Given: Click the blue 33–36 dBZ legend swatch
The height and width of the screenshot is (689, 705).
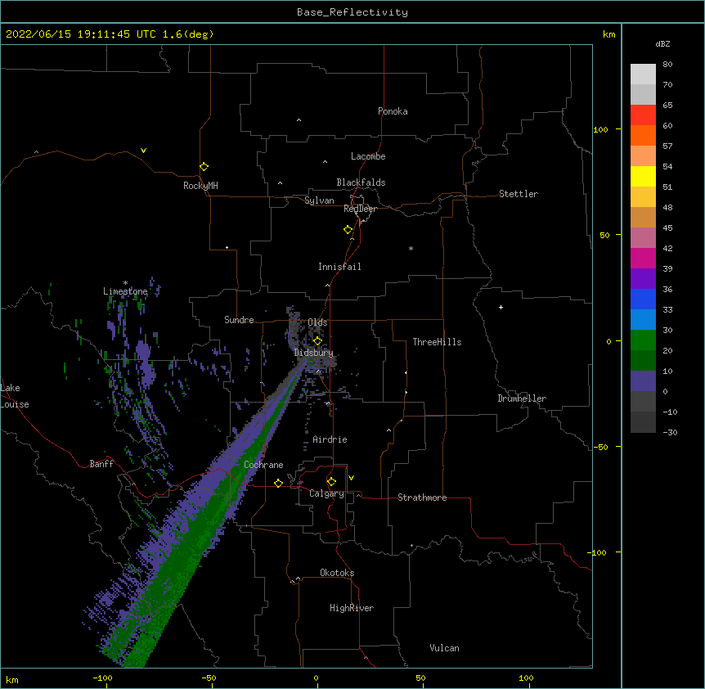Looking at the screenshot, I should 643,299.
